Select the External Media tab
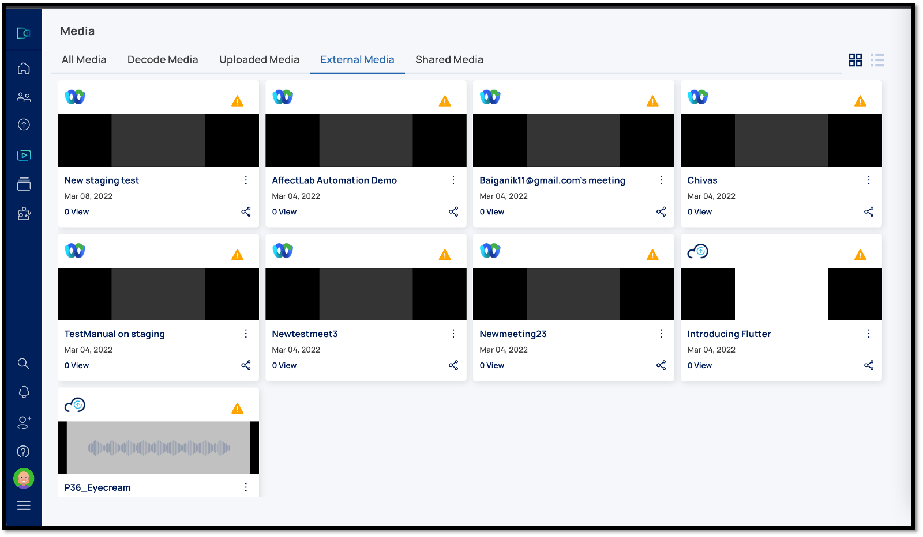 click(x=358, y=60)
